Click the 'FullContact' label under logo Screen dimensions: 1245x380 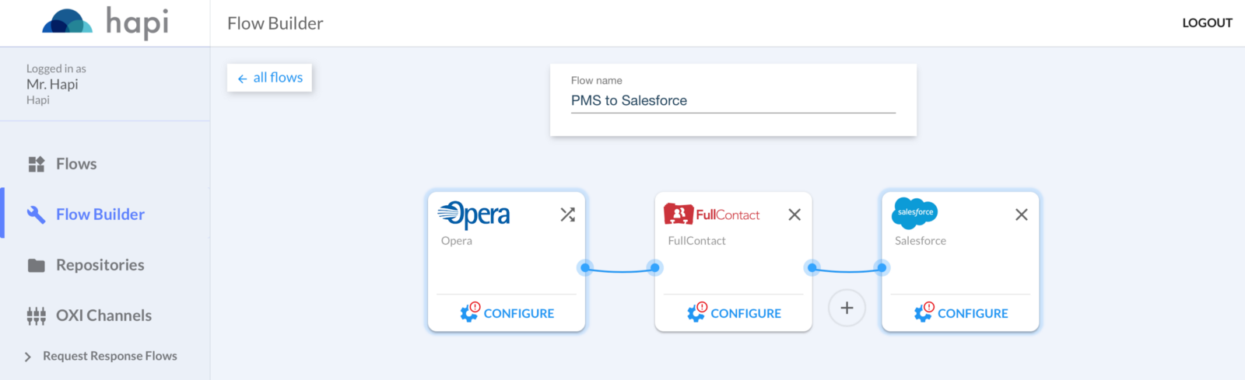[x=696, y=241]
